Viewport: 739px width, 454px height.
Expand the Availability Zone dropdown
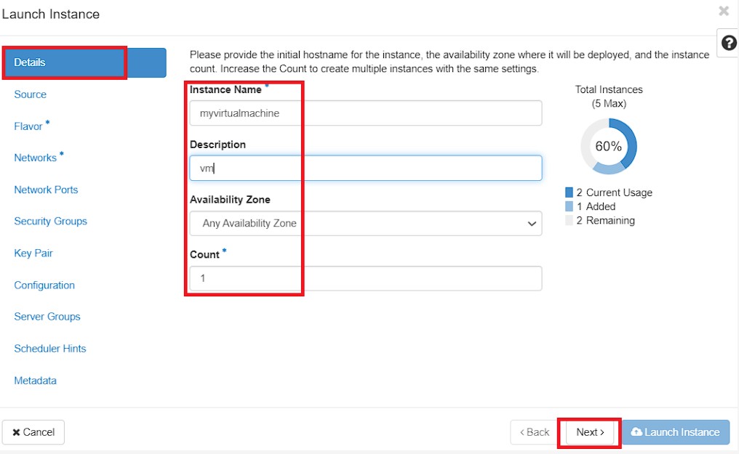[366, 223]
